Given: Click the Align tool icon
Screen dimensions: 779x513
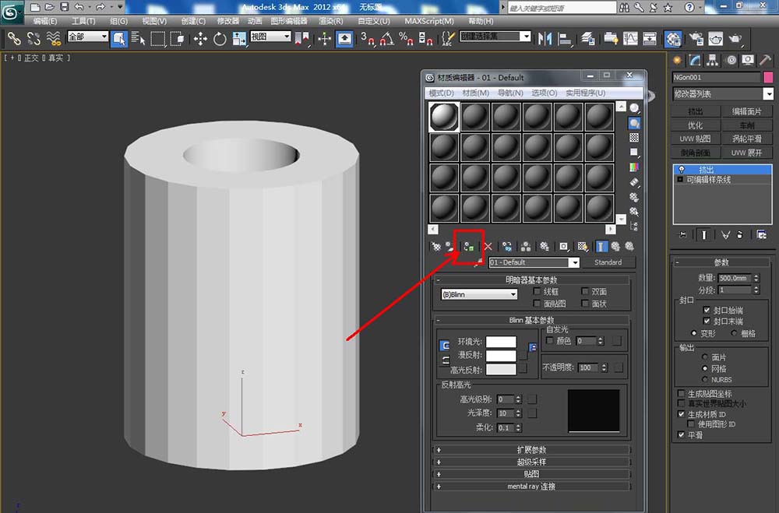Looking at the screenshot, I should tap(565, 39).
